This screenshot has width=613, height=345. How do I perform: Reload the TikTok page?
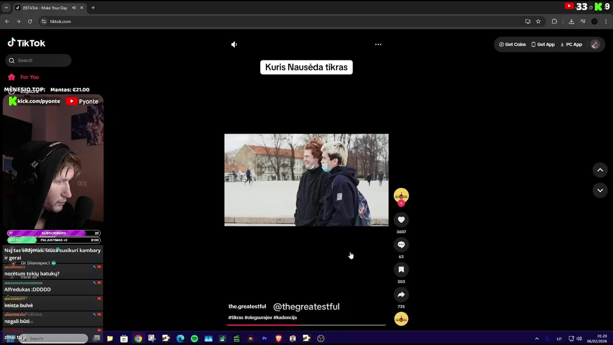click(x=30, y=21)
